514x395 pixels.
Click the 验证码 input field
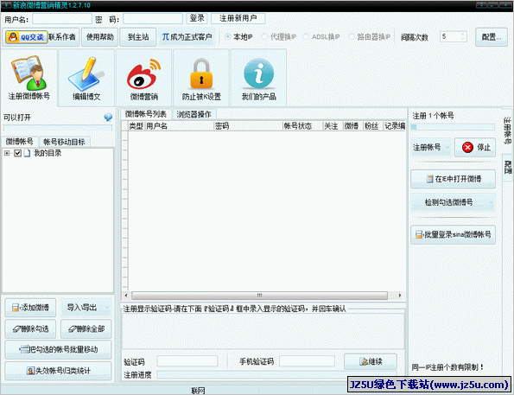tap(187, 361)
